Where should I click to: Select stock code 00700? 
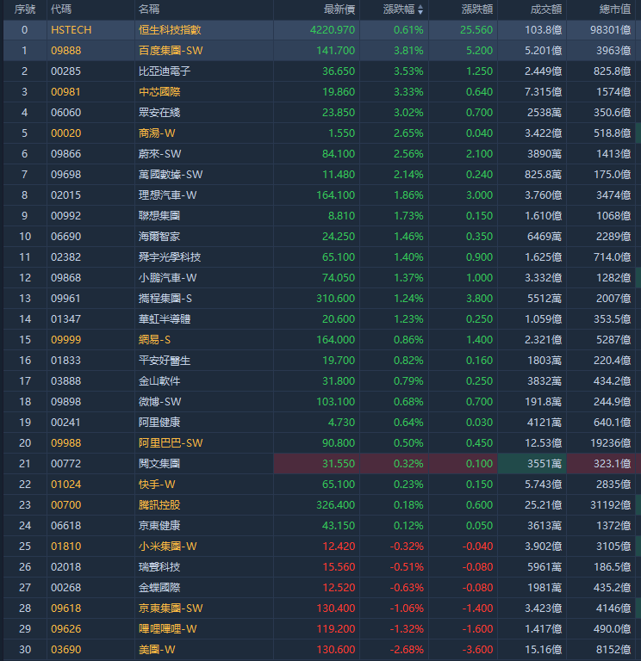(x=65, y=505)
